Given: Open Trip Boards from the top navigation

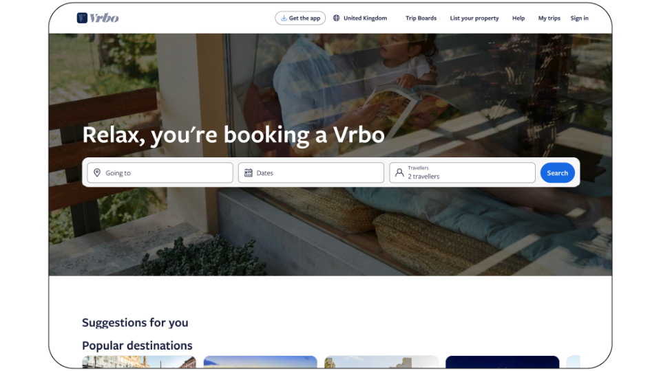Looking at the screenshot, I should pyautogui.click(x=421, y=18).
